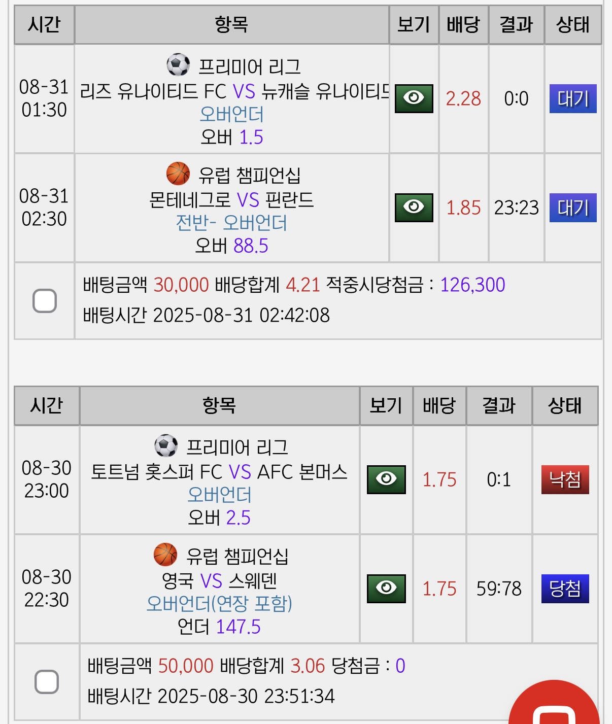Click eye icon for Leeds vs Newcastle match

click(x=414, y=98)
